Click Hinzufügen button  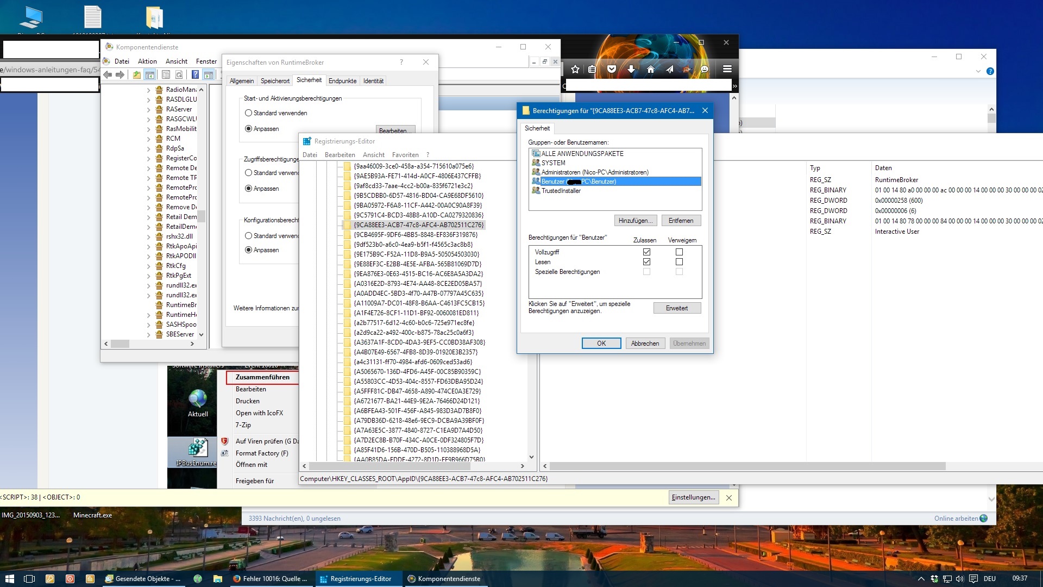(635, 221)
